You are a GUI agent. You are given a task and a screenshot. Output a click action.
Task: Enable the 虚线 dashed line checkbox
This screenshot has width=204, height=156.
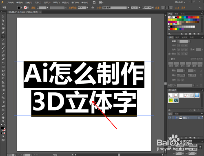(169, 59)
